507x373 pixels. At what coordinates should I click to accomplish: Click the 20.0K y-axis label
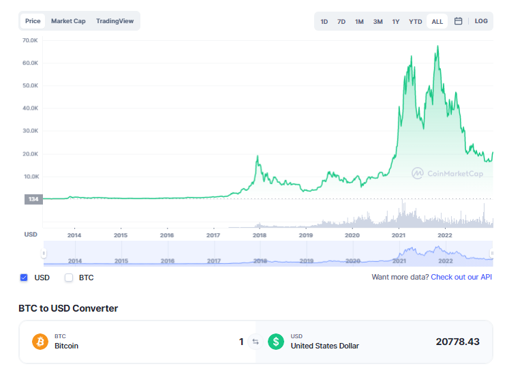(x=30, y=154)
